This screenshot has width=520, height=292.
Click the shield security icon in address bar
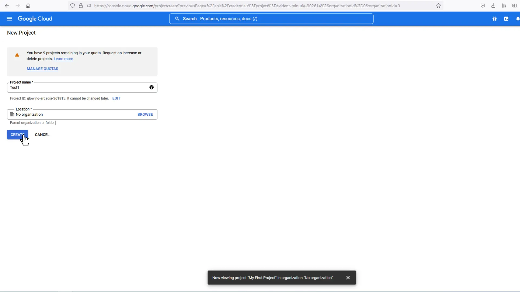(73, 6)
